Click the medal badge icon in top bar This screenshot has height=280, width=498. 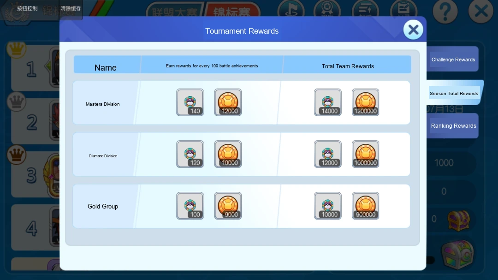(x=327, y=9)
